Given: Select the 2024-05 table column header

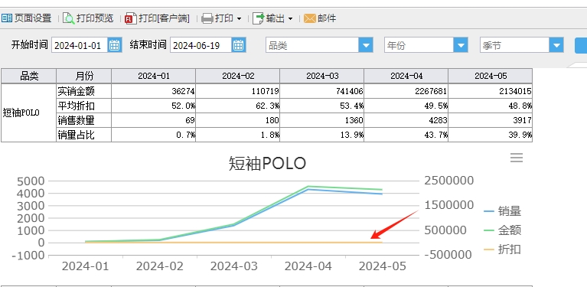Looking at the screenshot, I should 491,76.
